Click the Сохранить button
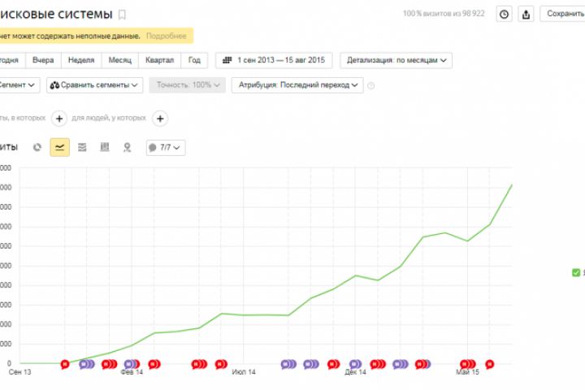Screen dimensions: 585x390 563,14
